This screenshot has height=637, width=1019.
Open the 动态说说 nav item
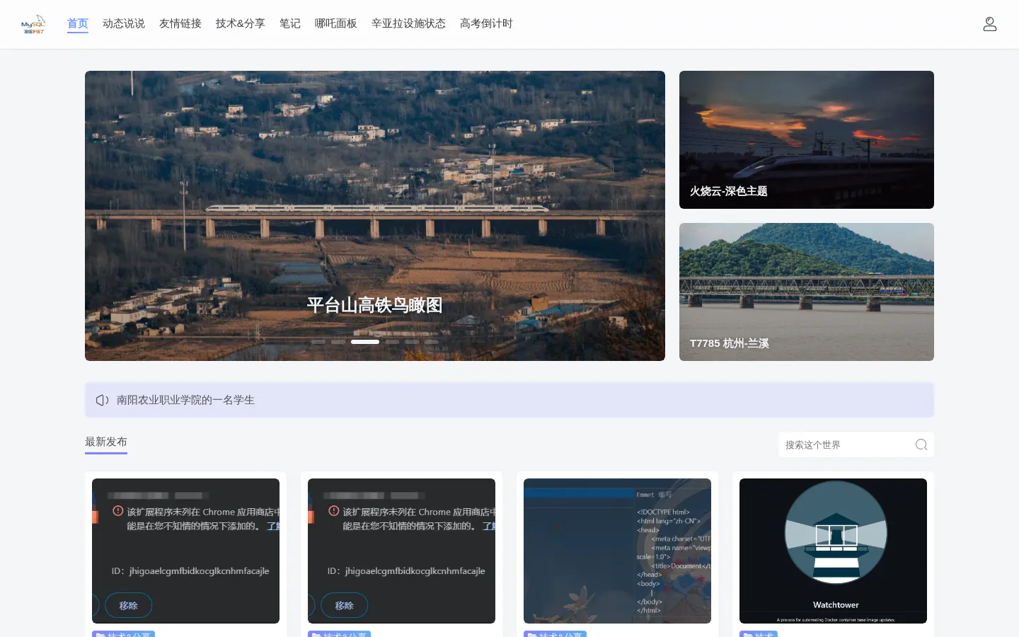coord(124,23)
